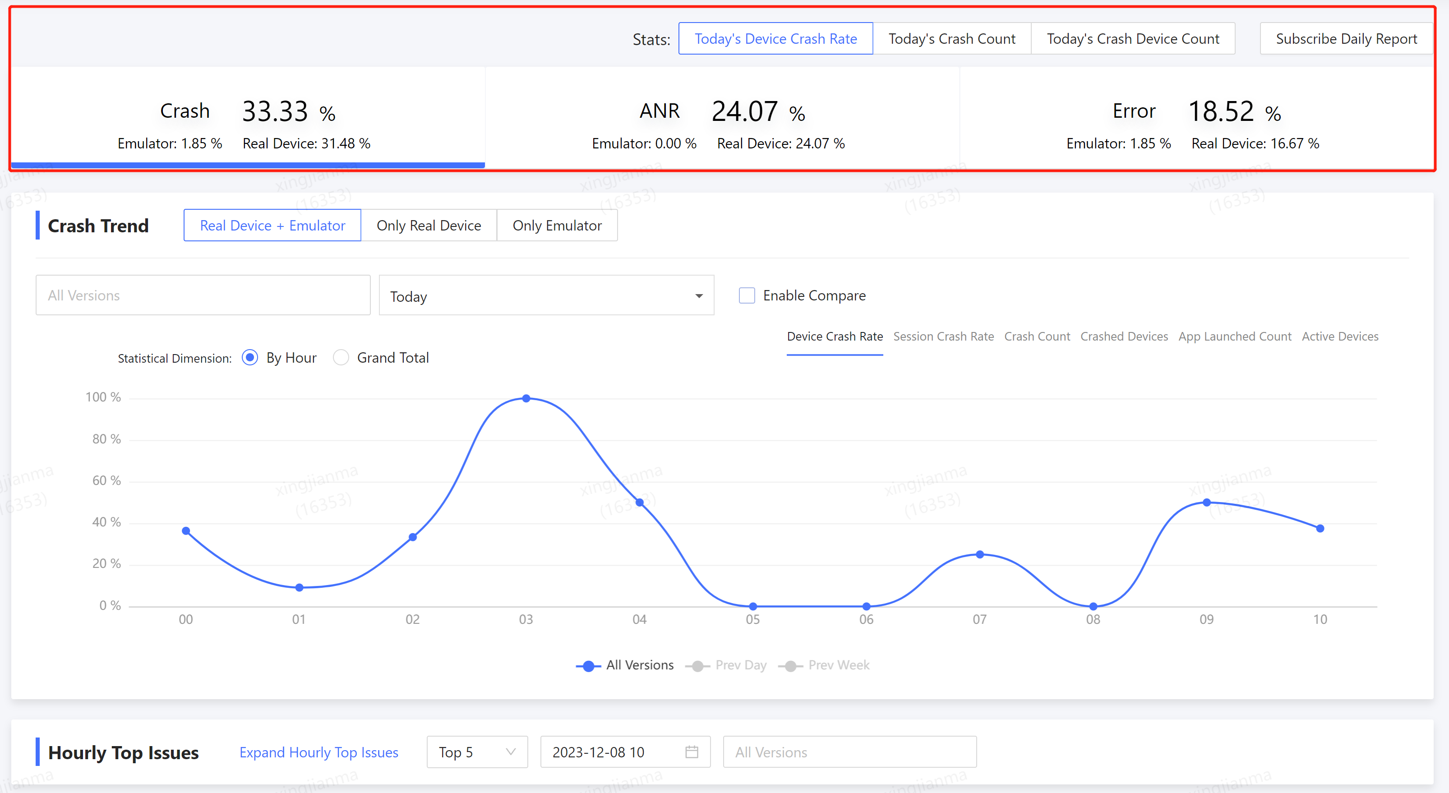Click Expand Hourly Top Issues link
Screen dimensions: 1449x793
pos(319,752)
